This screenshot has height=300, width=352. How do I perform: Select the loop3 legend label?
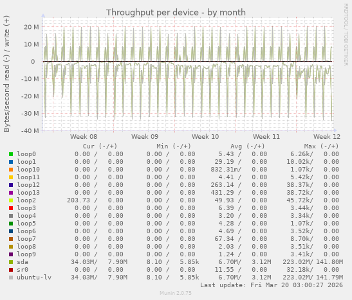pyautogui.click(x=26, y=208)
